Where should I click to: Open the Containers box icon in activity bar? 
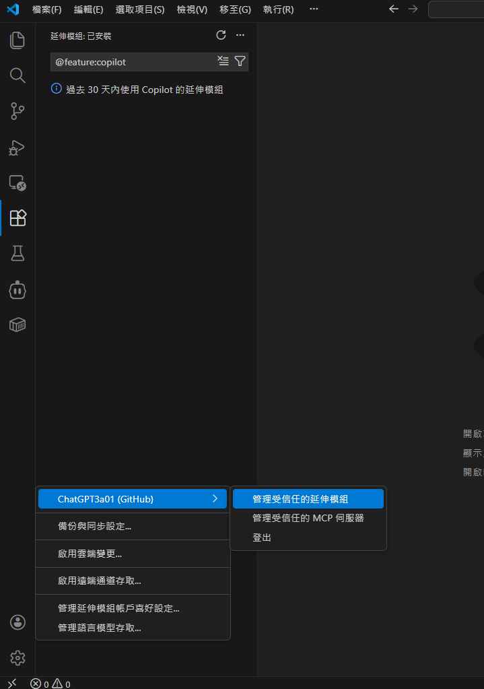[x=18, y=325]
